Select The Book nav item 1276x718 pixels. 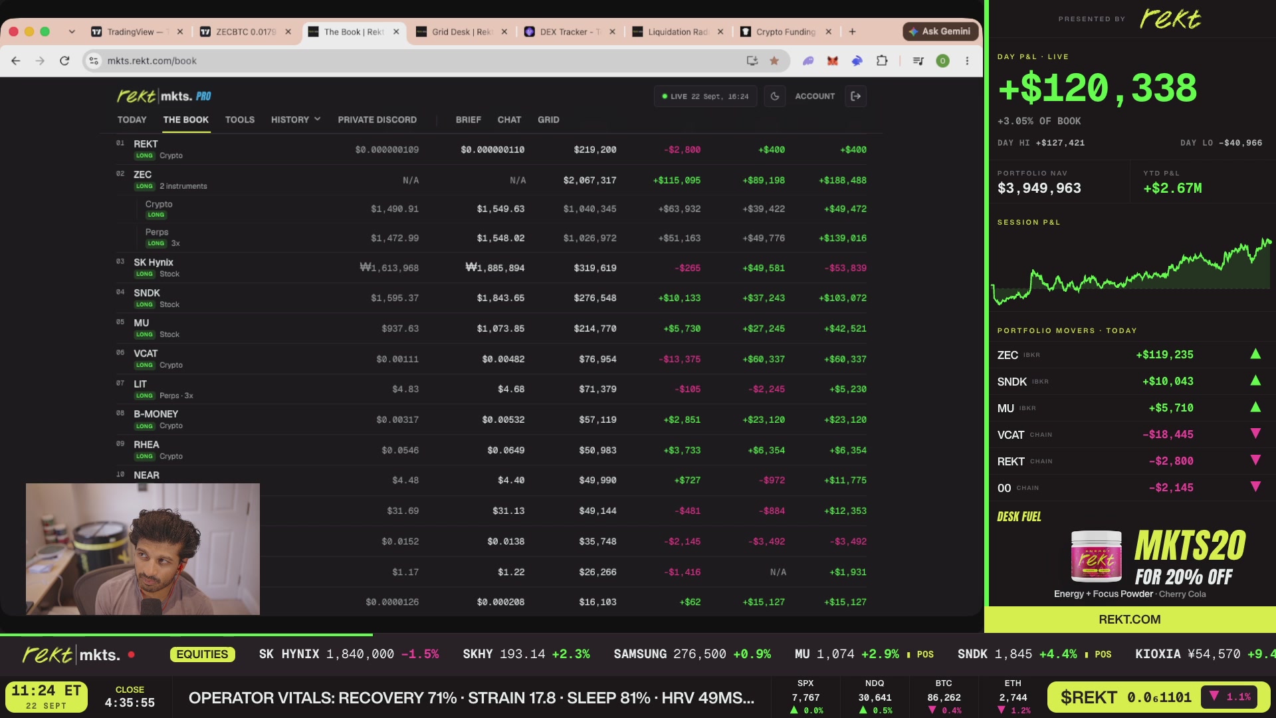(x=186, y=120)
